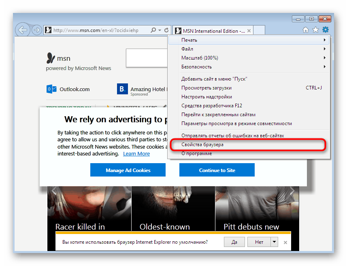347x266 pixels.
Task: Click the Outlook.com envelope icon
Action: click(51, 89)
